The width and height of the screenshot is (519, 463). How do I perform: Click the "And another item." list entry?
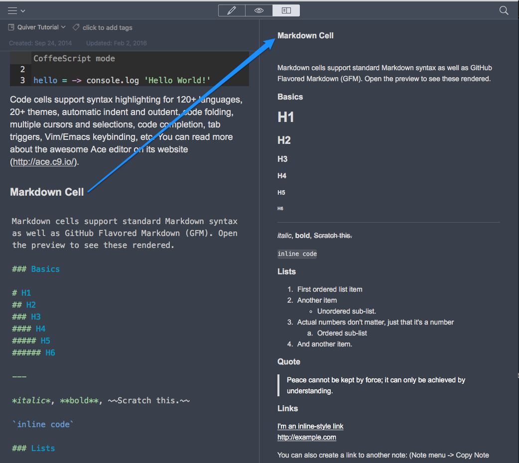[x=324, y=344]
